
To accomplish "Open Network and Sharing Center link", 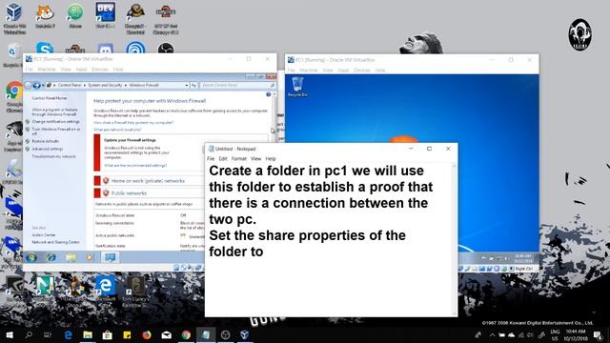I will (55, 242).
